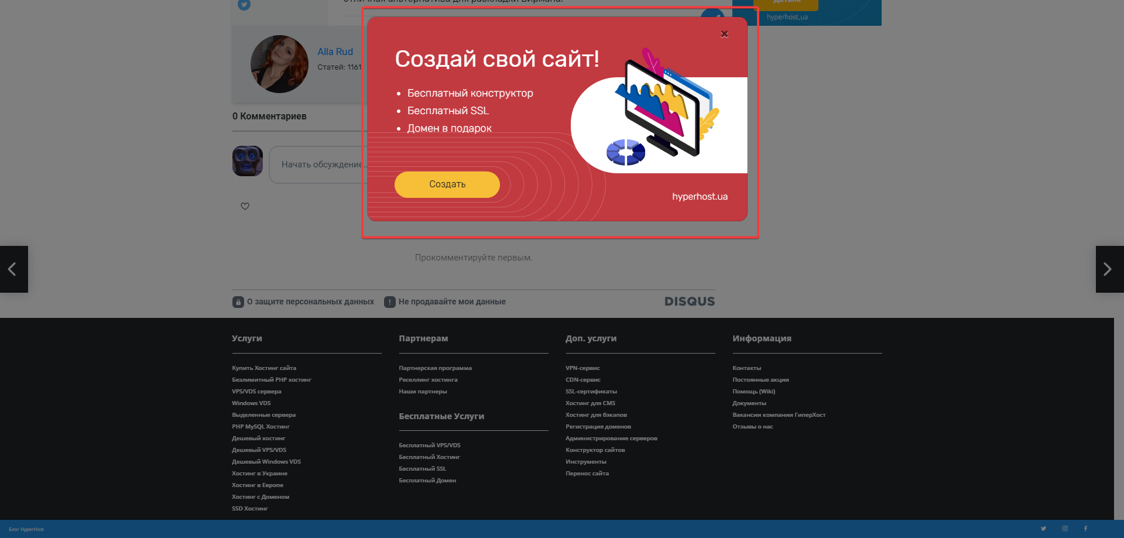Open Не продавайте мои данные link

coord(452,302)
